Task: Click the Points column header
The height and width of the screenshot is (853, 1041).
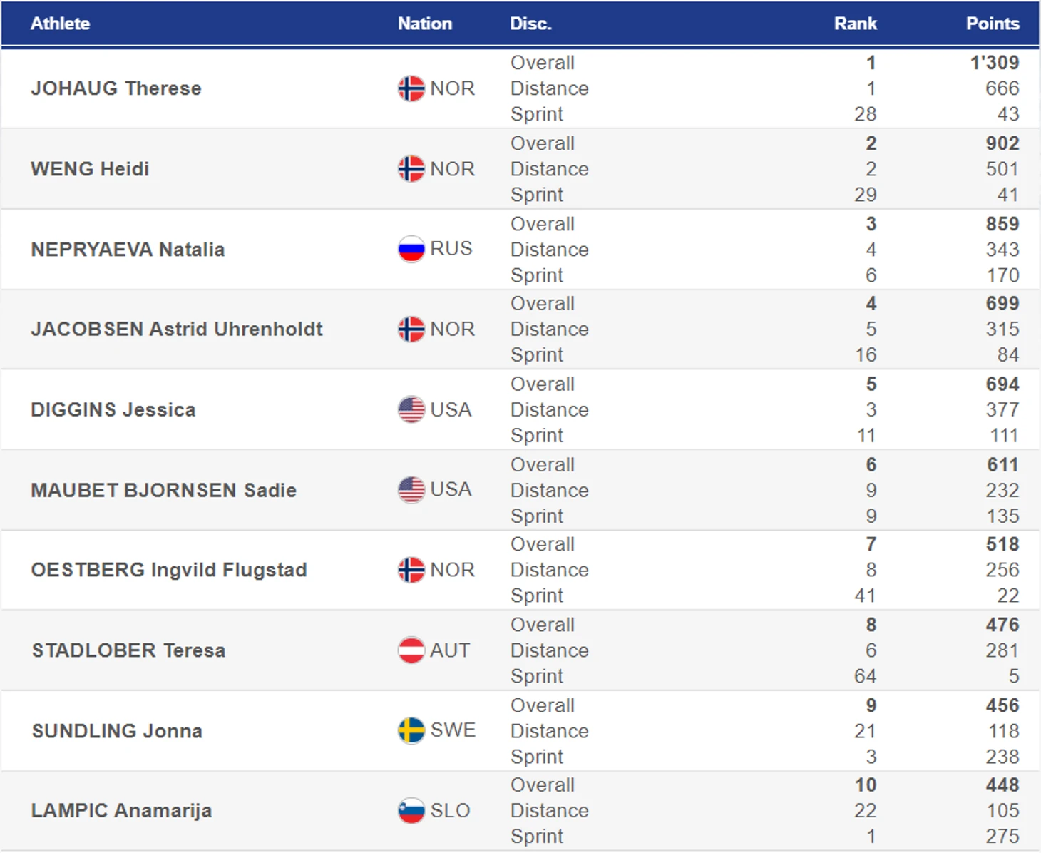Action: [x=992, y=24]
